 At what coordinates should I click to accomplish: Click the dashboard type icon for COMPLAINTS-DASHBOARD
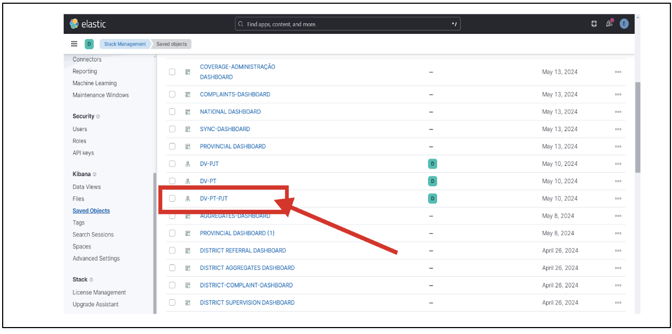[188, 95]
